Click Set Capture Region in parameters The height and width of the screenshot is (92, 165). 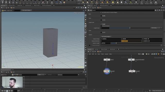click(106, 37)
